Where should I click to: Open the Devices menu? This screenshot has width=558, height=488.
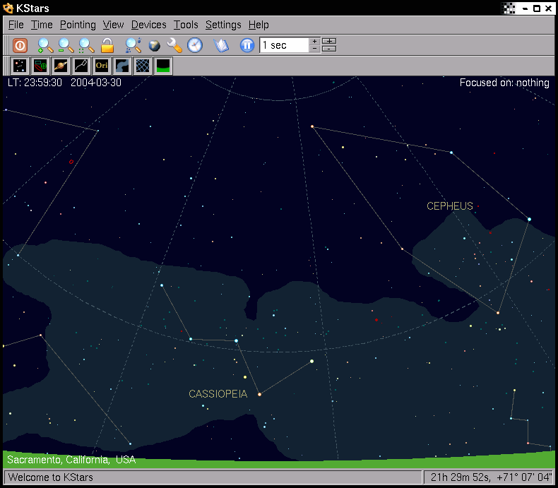(148, 25)
